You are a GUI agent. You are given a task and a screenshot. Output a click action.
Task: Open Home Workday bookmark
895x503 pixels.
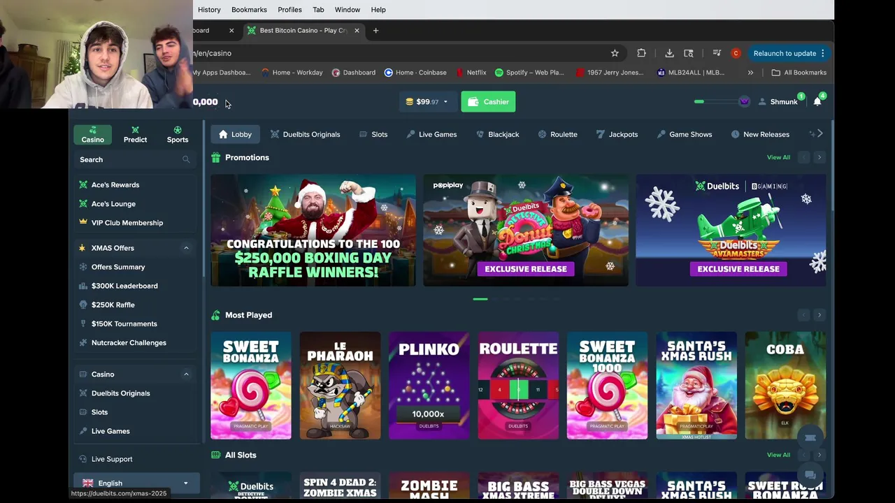click(292, 72)
